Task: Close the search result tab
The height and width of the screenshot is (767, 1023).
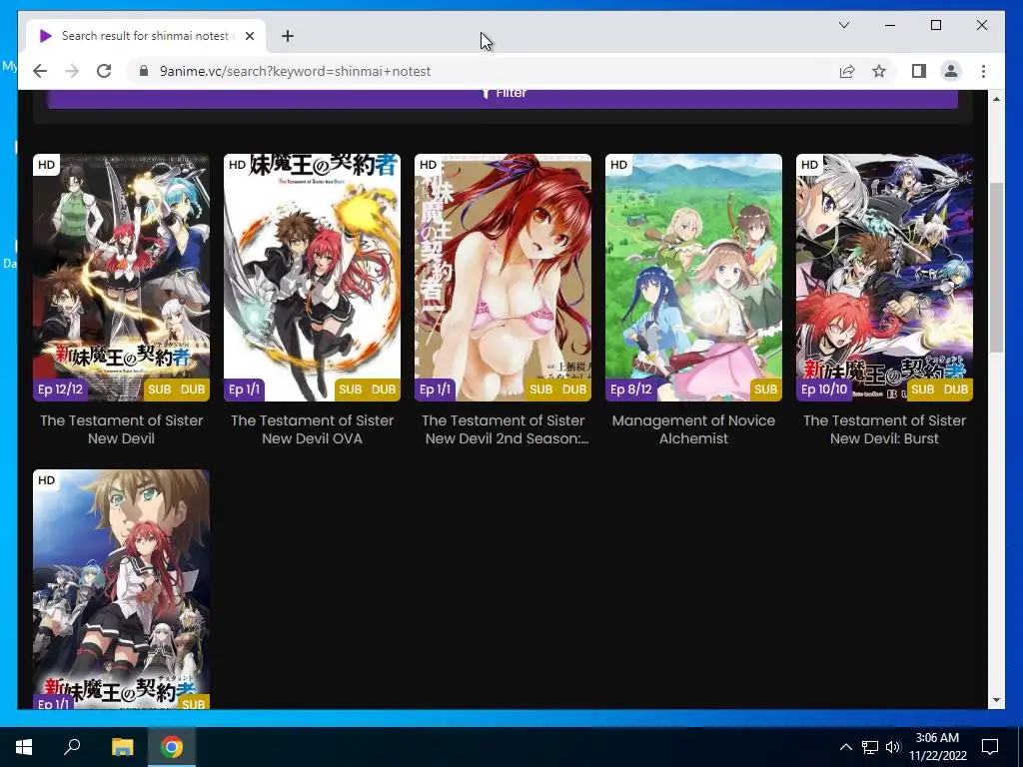Action: click(249, 36)
